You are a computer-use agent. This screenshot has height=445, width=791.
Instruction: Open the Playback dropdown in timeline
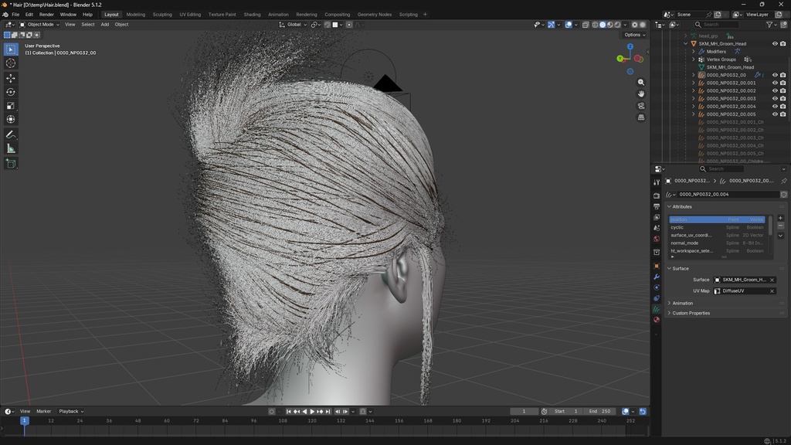[71, 411]
